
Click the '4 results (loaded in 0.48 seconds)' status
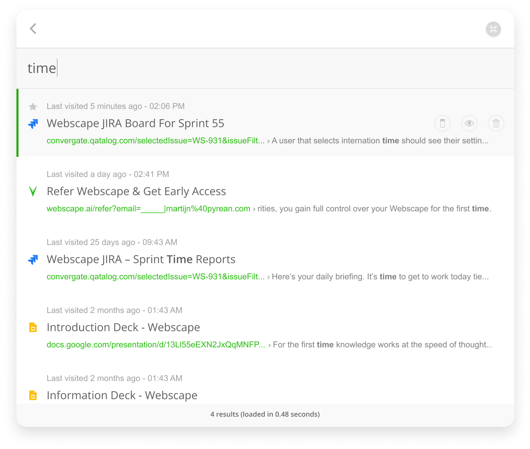(x=265, y=414)
